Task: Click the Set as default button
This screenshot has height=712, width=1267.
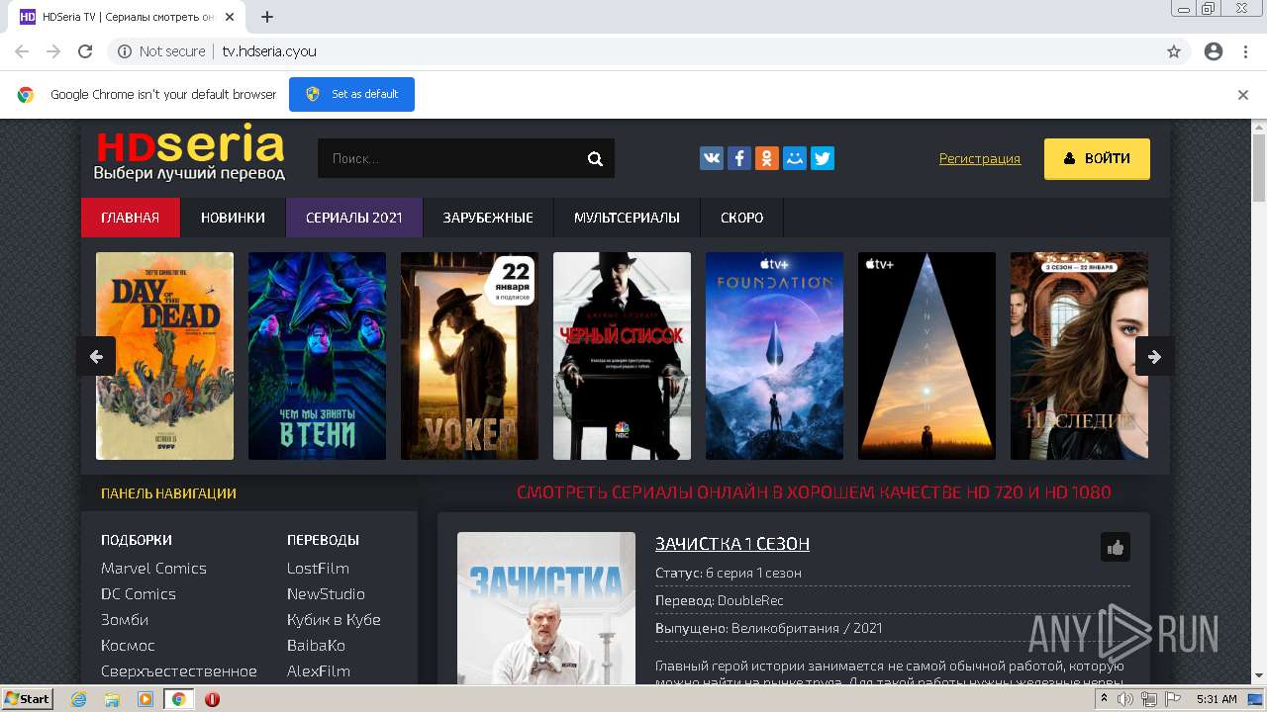Action: point(351,94)
